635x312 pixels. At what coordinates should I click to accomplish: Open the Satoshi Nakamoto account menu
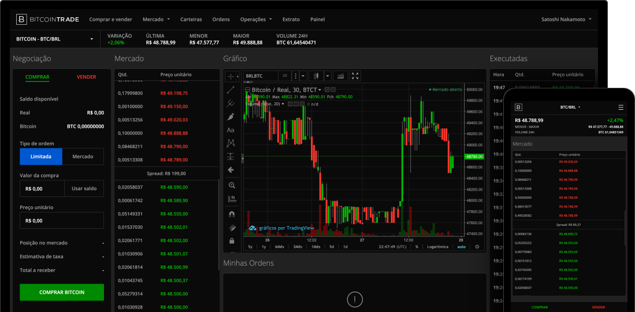(x=566, y=19)
